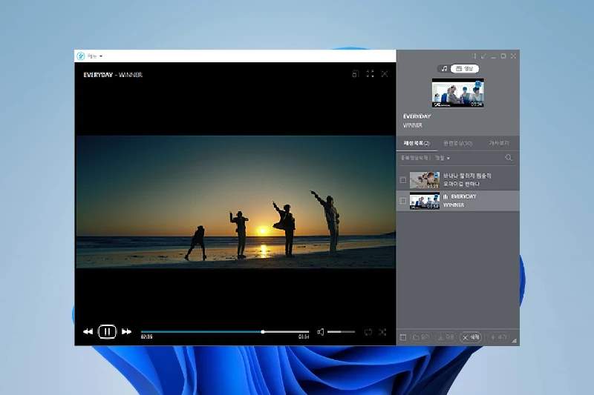594x395 pixels.
Task: Click the resize grip at panel corner
Action: [514, 341]
